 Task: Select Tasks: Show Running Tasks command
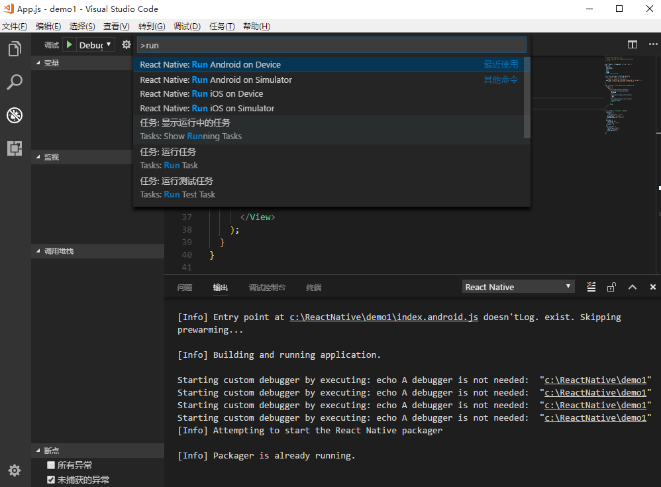coord(329,130)
